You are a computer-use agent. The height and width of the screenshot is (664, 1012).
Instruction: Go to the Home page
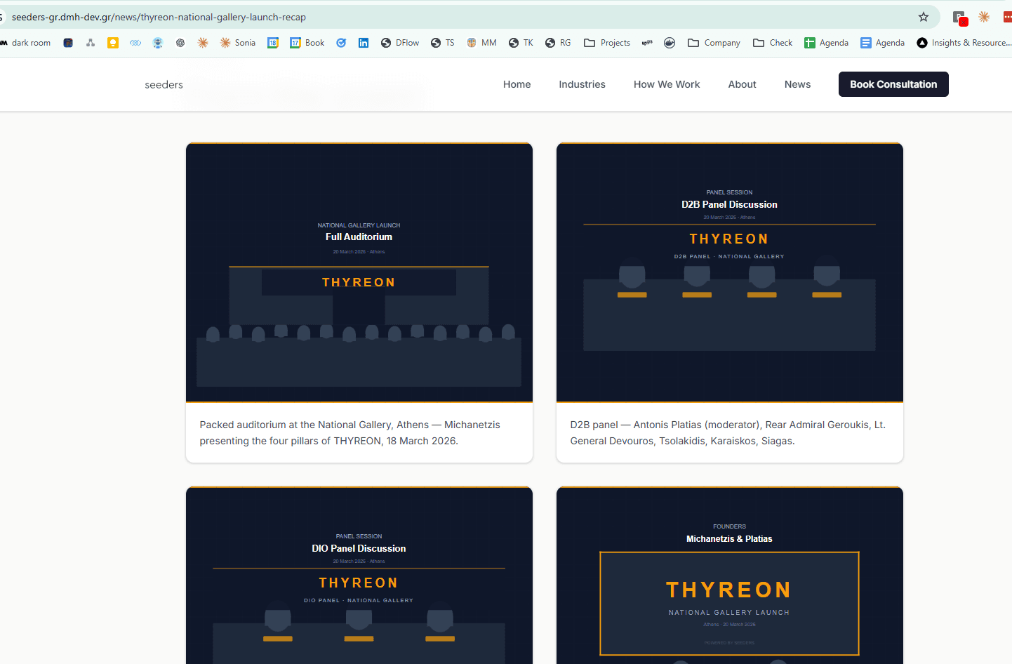click(x=517, y=84)
